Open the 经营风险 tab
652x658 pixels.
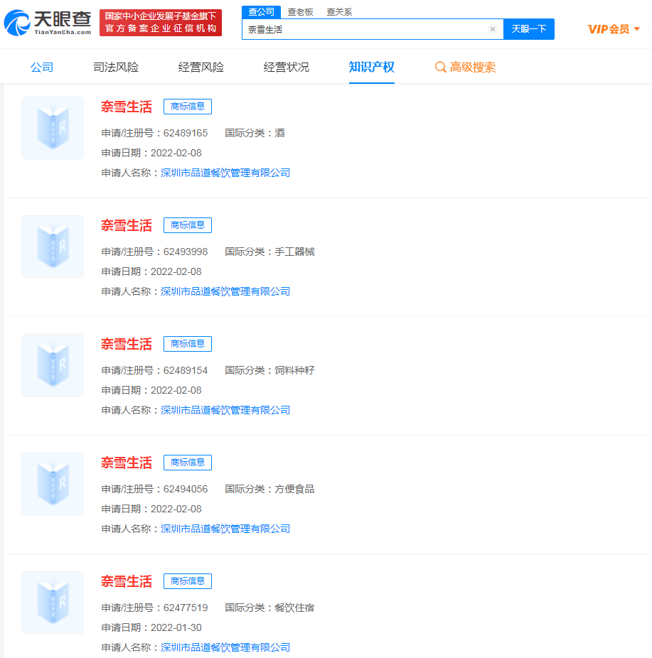point(201,68)
